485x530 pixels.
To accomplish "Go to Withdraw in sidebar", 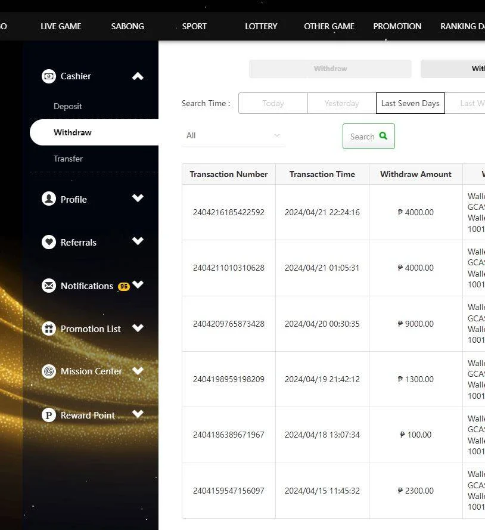I will pyautogui.click(x=94, y=132).
